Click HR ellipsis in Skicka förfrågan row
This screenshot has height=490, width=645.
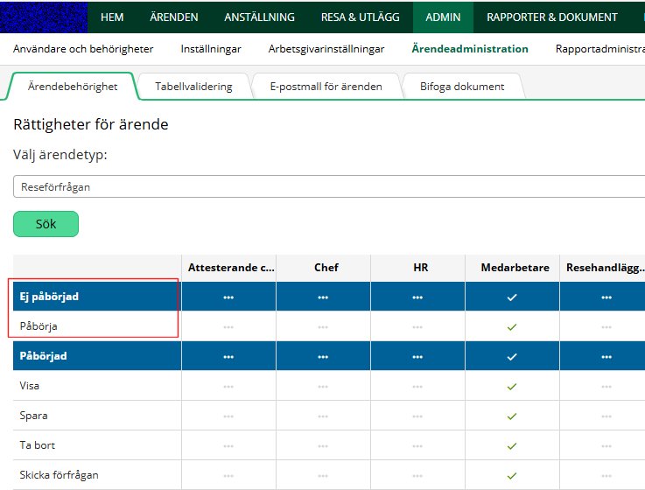pyautogui.click(x=417, y=475)
